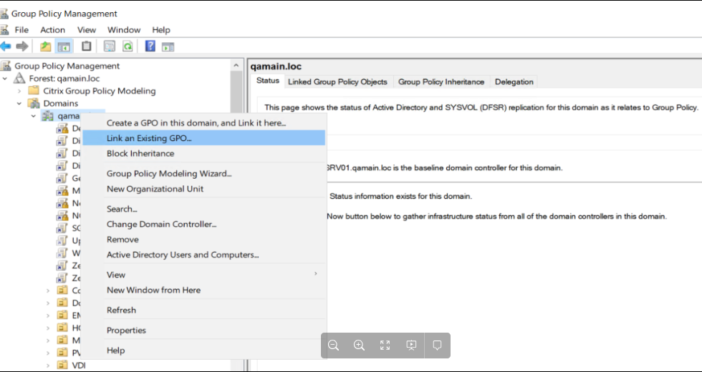Click the zoom in magnifier in the overlay
The height and width of the screenshot is (372, 702).
coord(359,345)
